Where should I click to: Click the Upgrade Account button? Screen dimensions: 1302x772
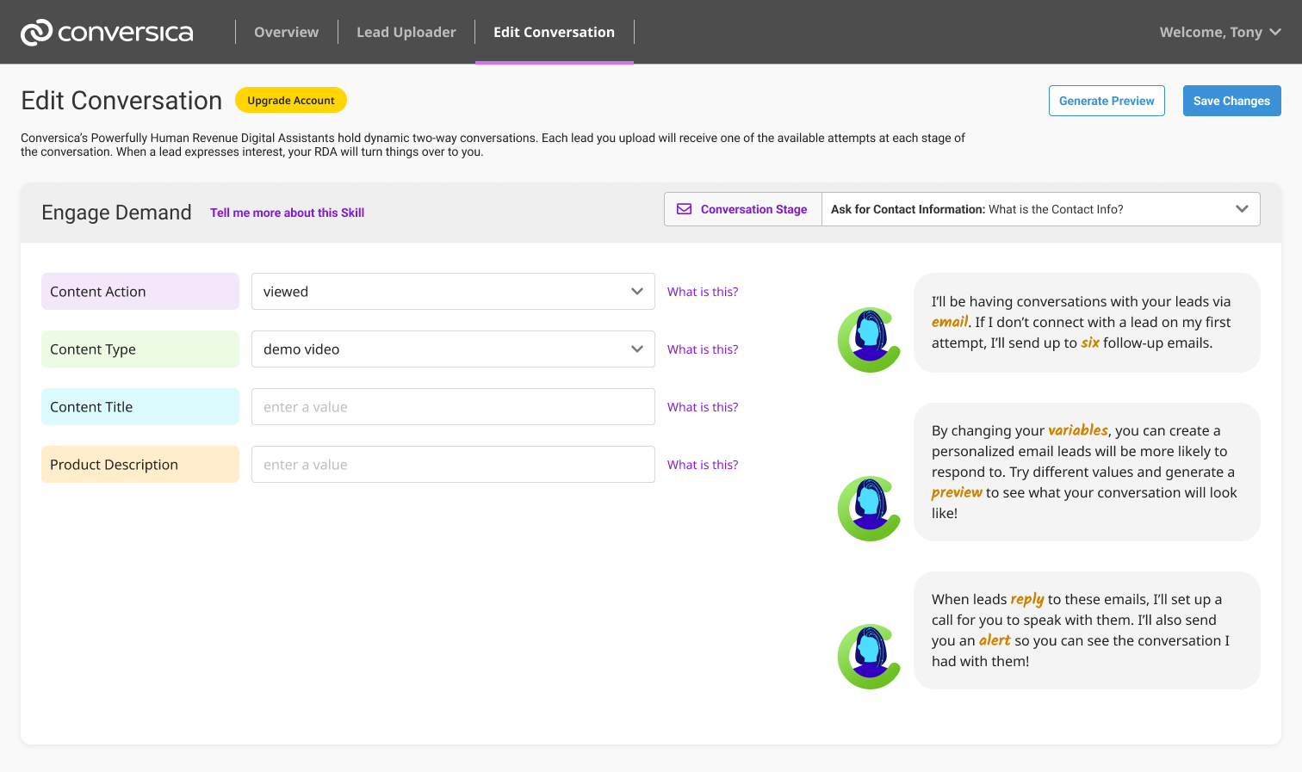pos(291,100)
